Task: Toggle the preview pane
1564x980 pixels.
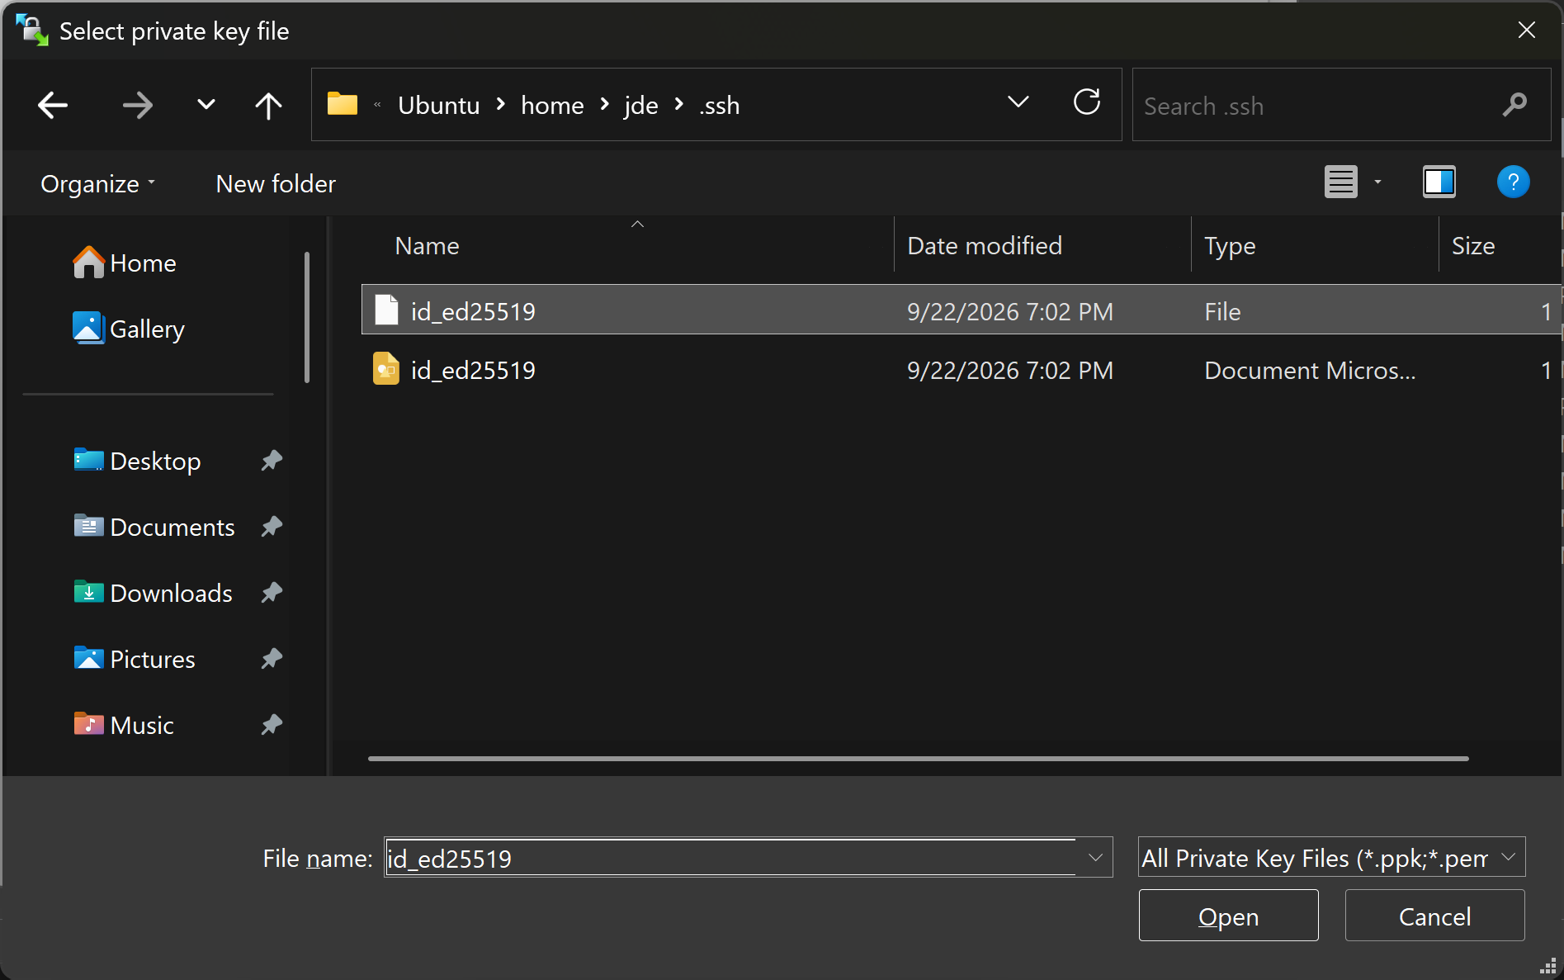Action: coord(1439,182)
